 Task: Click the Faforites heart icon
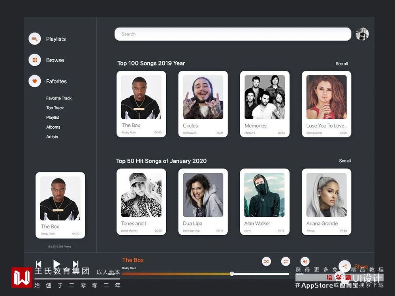[x=35, y=81]
